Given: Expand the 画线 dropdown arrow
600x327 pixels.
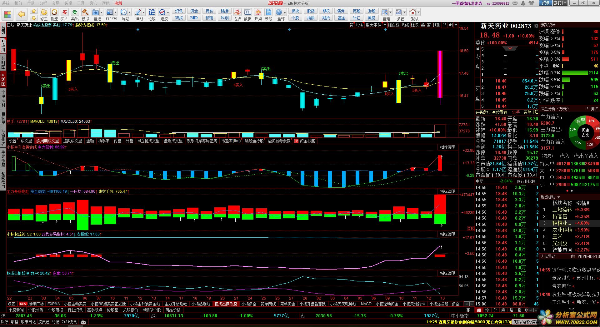Looking at the screenshot, I should point(144,12).
